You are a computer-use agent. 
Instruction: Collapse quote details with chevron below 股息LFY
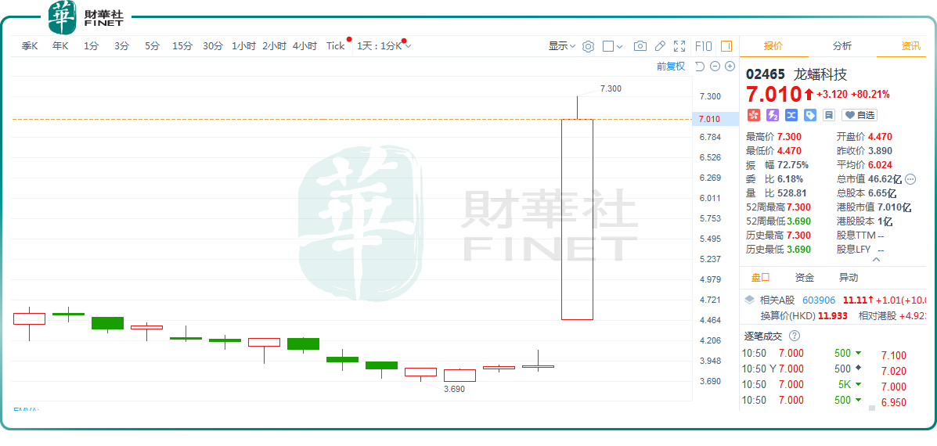tap(876, 260)
